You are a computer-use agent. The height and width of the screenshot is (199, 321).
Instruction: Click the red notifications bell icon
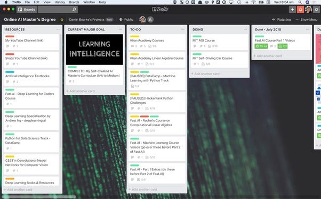pos(300,10)
